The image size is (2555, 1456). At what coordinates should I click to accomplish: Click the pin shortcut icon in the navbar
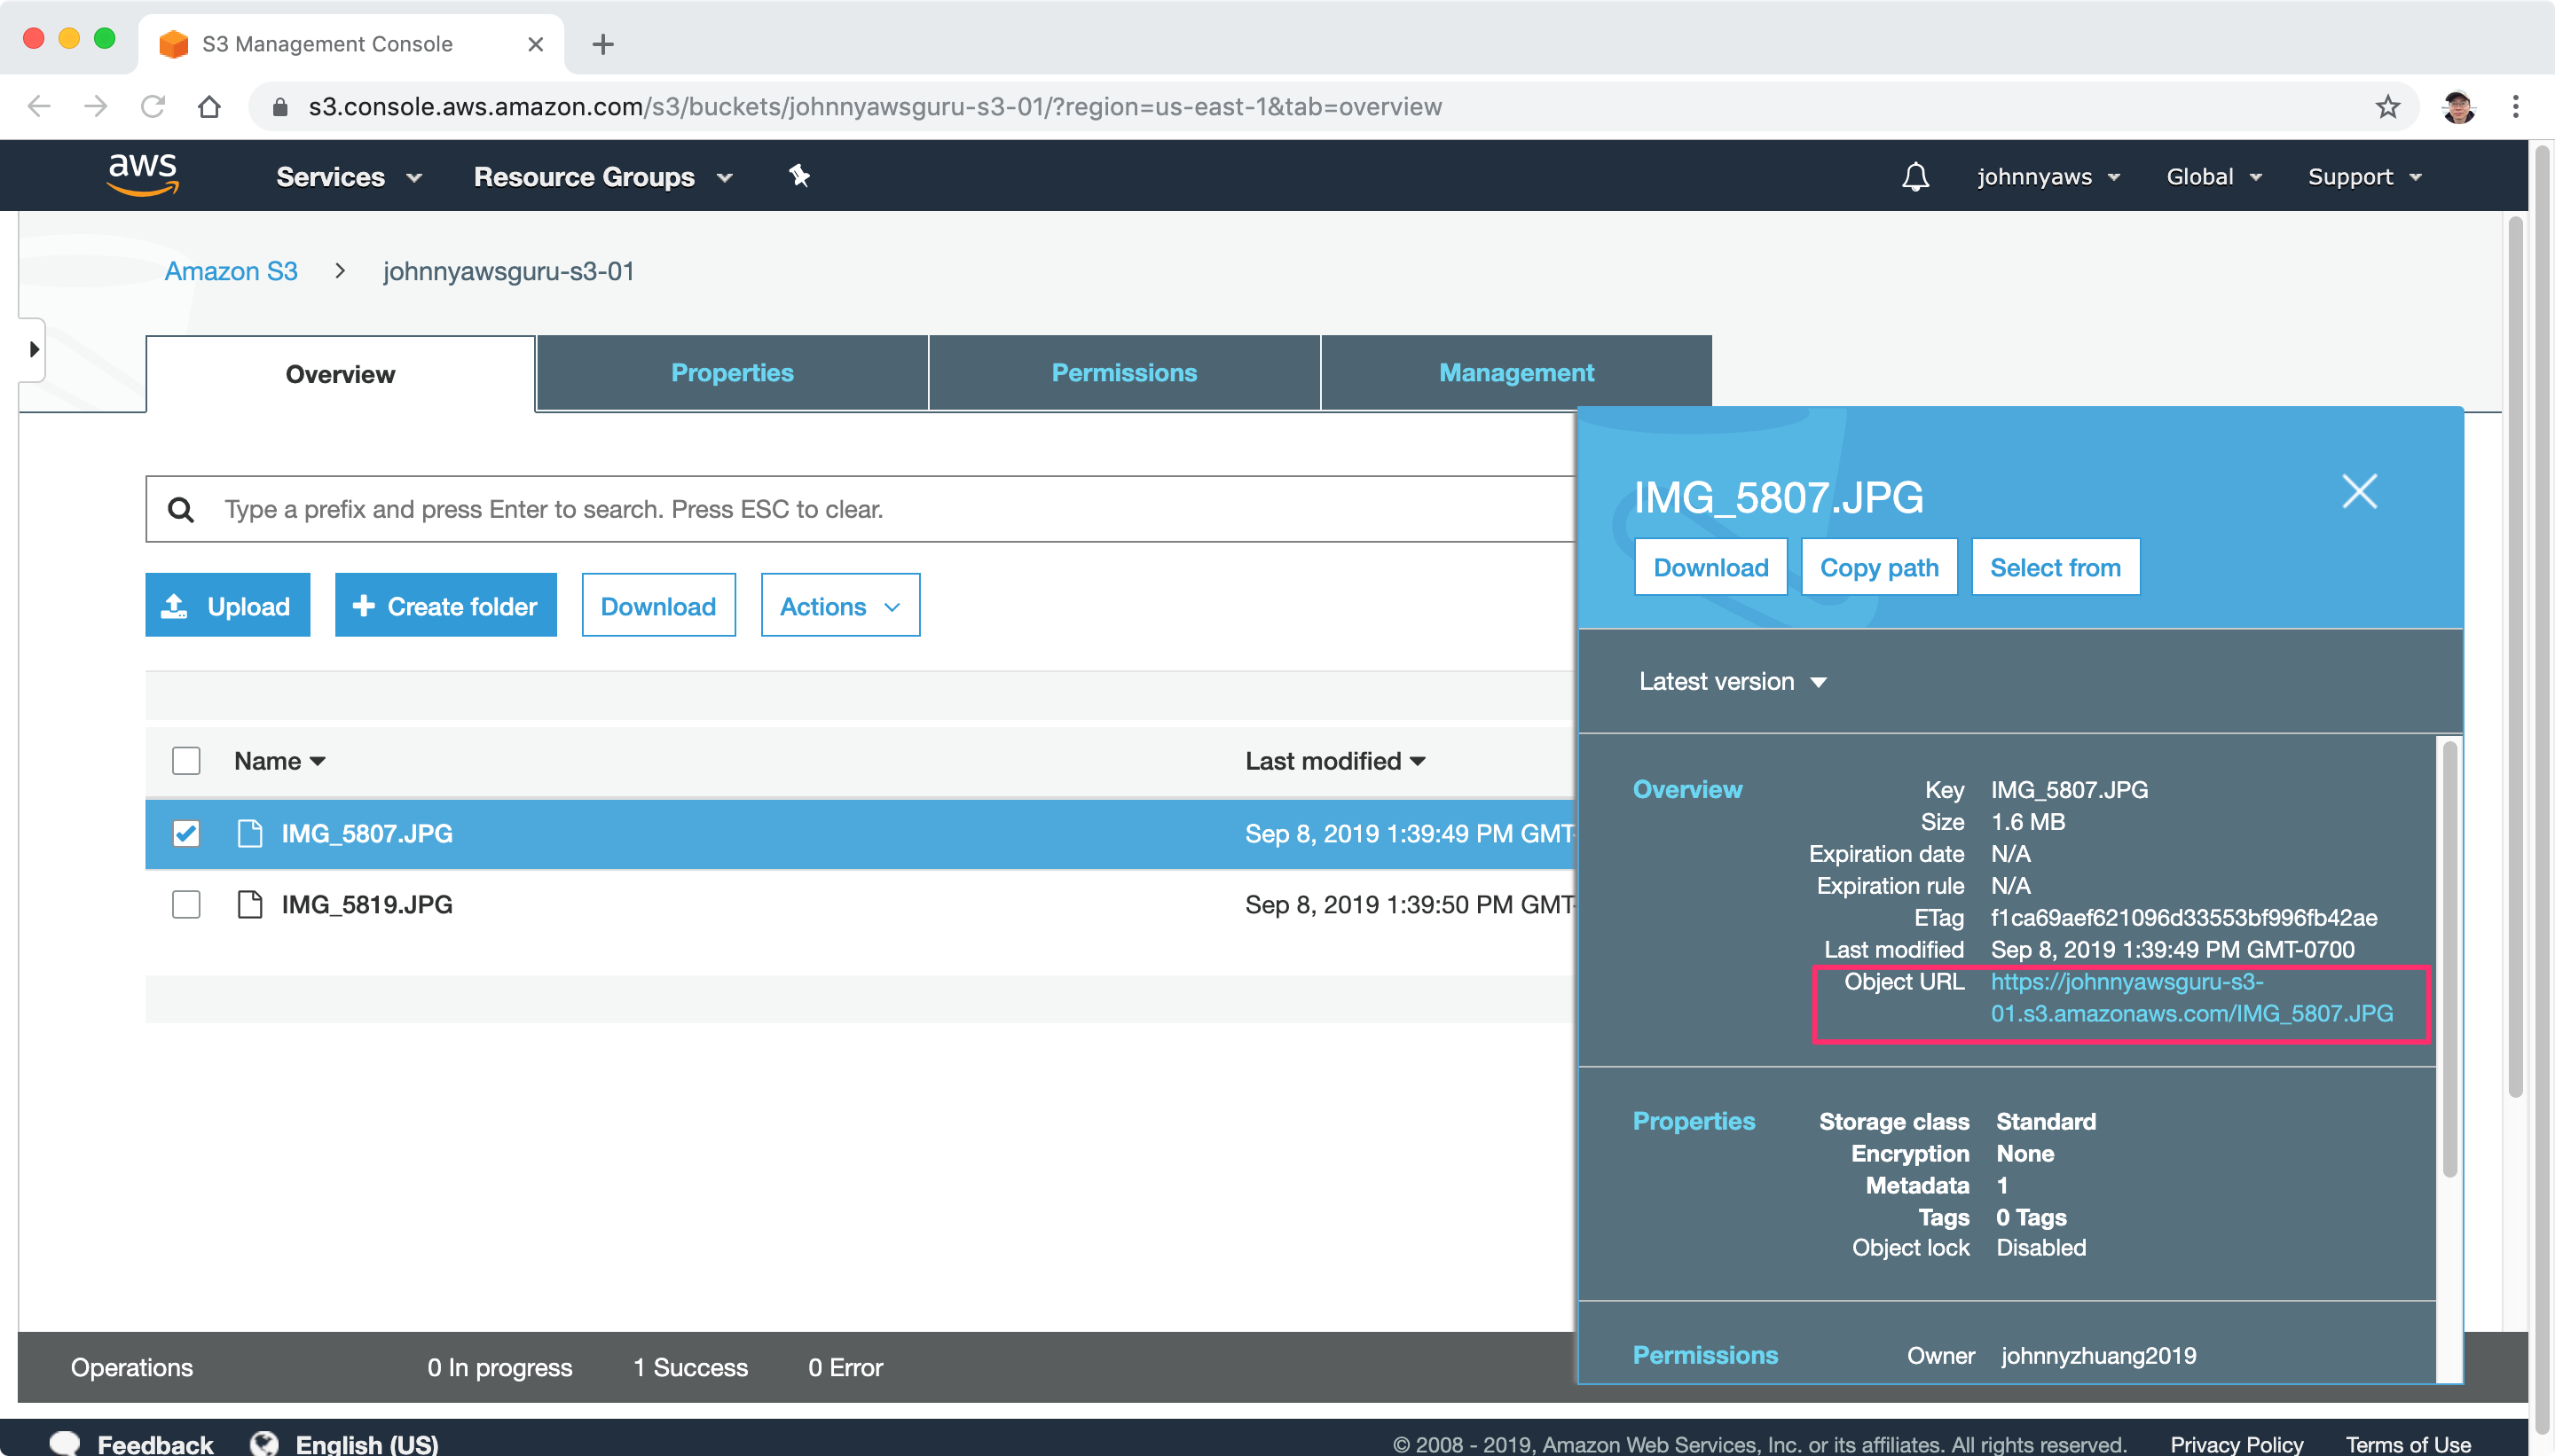pos(798,176)
